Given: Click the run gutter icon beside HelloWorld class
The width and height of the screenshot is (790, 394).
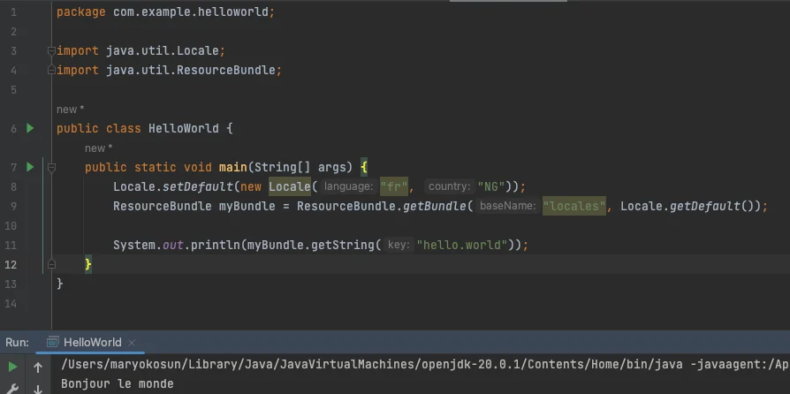Looking at the screenshot, I should tap(30, 128).
